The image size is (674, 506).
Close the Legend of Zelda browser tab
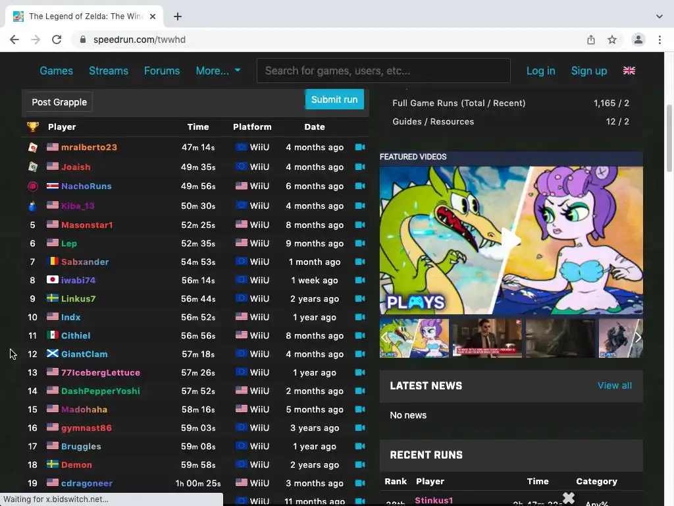click(x=153, y=16)
